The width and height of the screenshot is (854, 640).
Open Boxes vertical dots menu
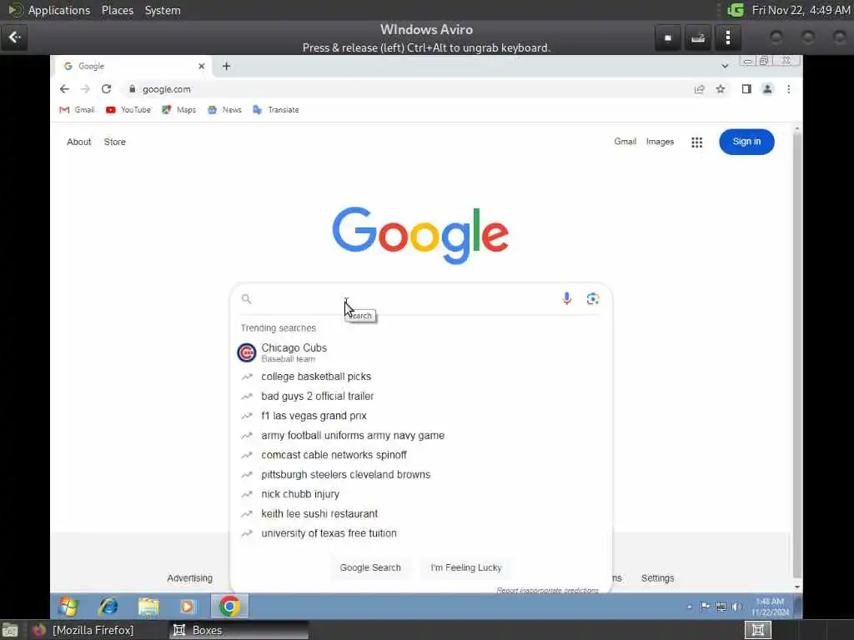pos(727,37)
